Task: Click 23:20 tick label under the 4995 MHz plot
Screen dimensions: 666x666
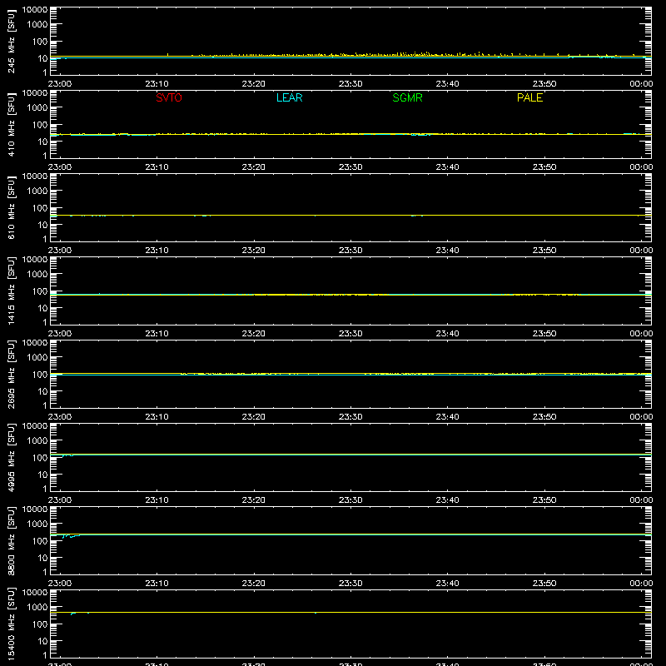Action: tap(254, 500)
